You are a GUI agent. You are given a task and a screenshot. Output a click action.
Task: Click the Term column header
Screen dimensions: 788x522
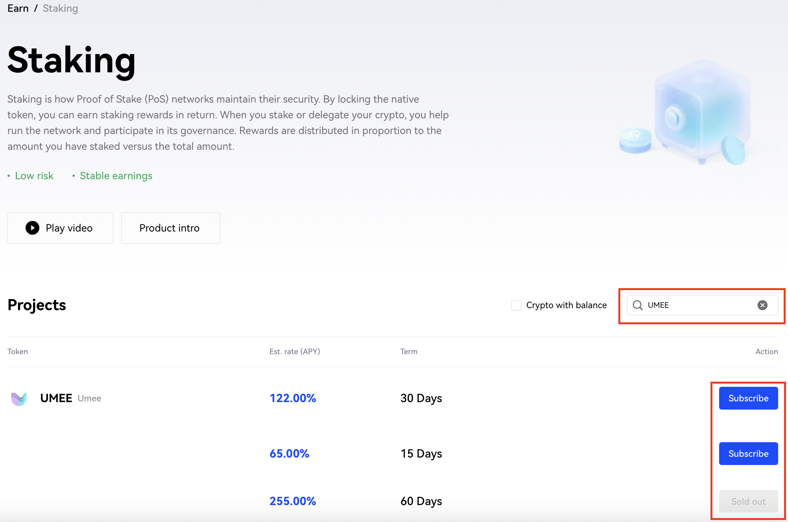point(409,351)
